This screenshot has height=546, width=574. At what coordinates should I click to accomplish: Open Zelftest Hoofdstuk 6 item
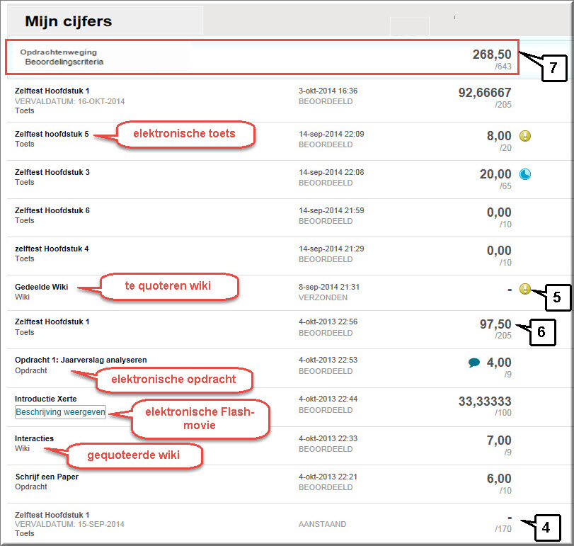pos(52,210)
